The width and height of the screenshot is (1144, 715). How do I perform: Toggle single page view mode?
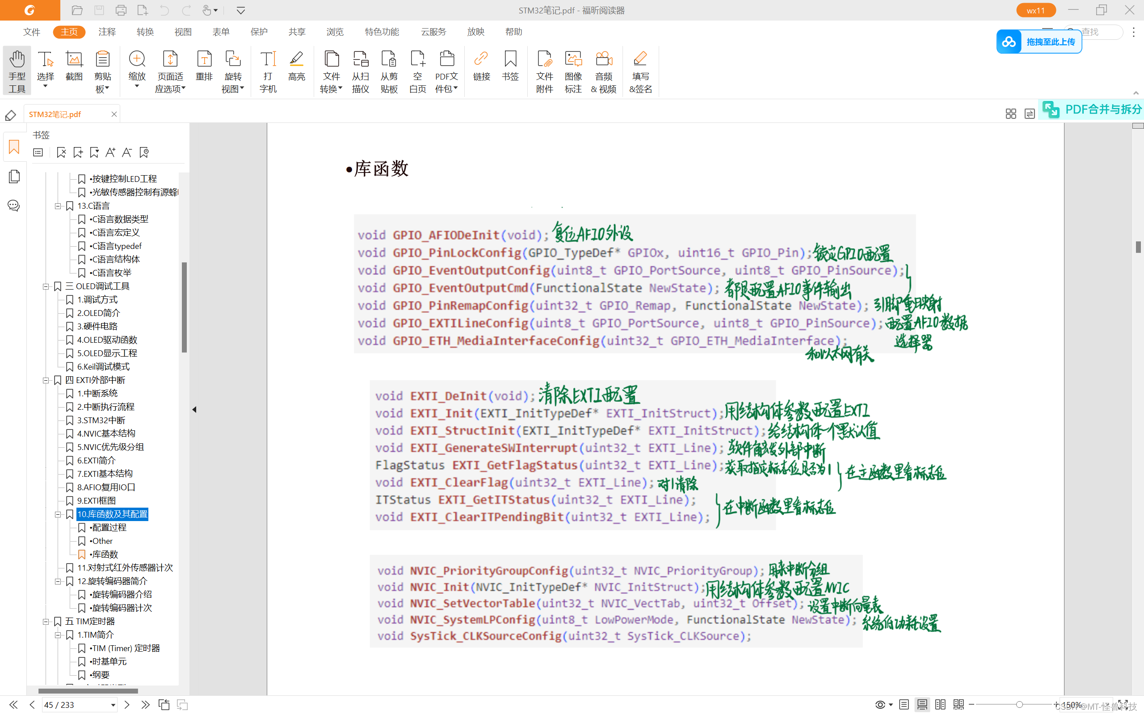coord(904,705)
